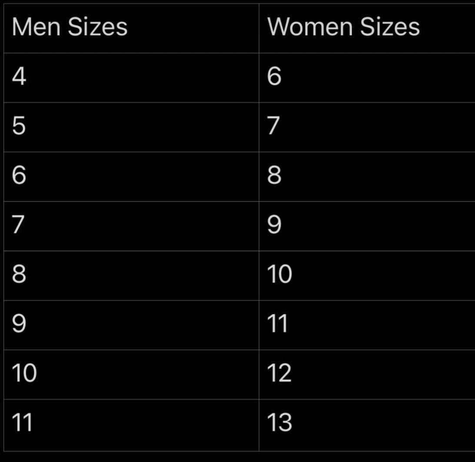Select the women's size 10 entry
The width and height of the screenshot is (475, 462).
click(x=279, y=275)
